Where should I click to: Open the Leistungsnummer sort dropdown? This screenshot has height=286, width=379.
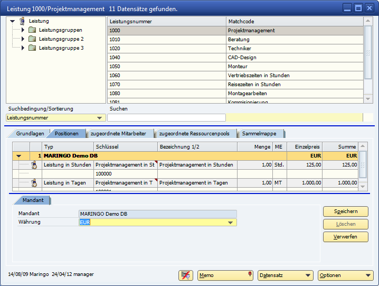pyautogui.click(x=100, y=118)
